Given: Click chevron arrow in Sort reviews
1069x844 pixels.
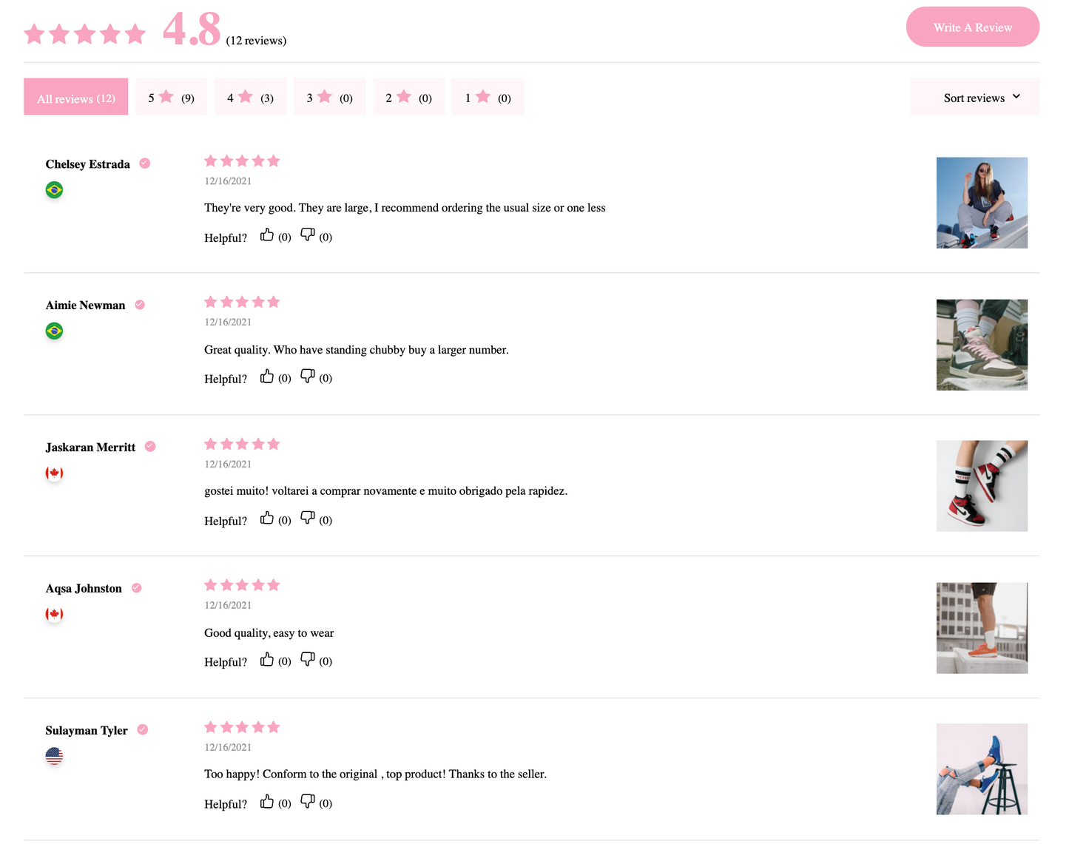Looking at the screenshot, I should pyautogui.click(x=1016, y=97).
